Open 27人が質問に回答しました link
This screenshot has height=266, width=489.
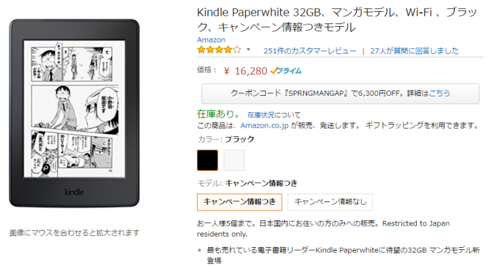pos(414,51)
